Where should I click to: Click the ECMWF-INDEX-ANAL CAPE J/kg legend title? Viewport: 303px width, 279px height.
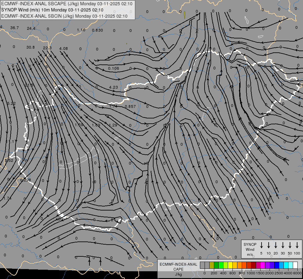(x=178, y=269)
